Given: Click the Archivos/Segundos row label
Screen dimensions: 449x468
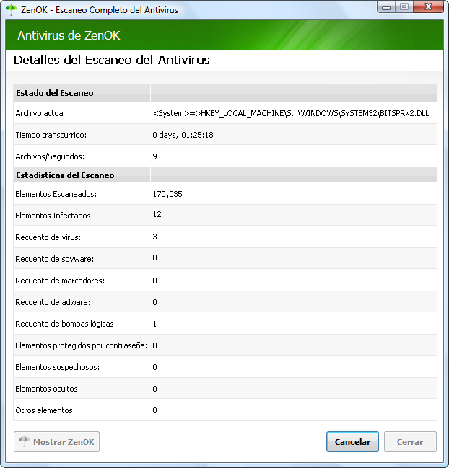Looking at the screenshot, I should pyautogui.click(x=50, y=156).
